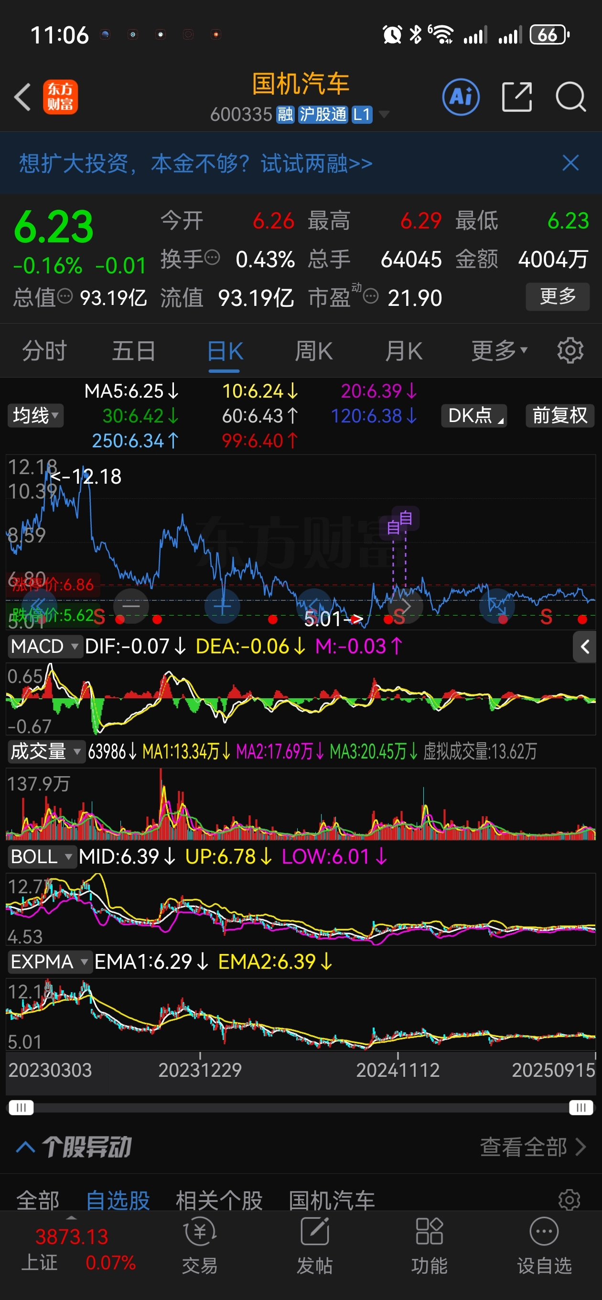
Task: Tap the share icon in the header
Action: [x=517, y=97]
